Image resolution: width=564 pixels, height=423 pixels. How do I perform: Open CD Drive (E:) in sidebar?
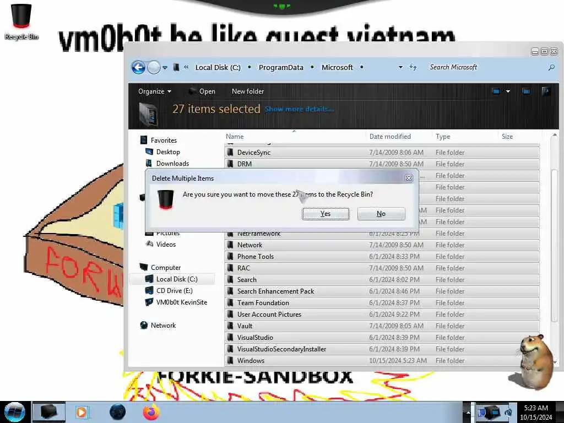[x=175, y=291]
